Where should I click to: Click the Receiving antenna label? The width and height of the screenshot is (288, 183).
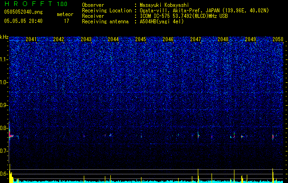coord(105,22)
